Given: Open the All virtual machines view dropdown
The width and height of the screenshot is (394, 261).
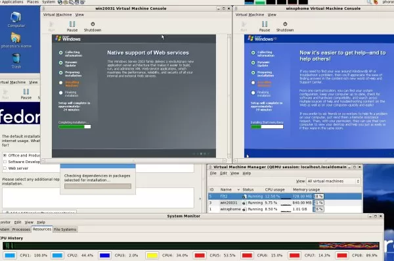Looking at the screenshot, I should [x=334, y=181].
